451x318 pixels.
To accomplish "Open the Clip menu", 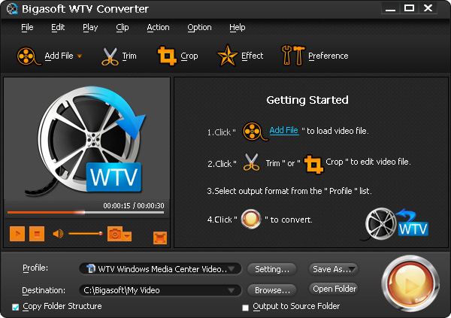I will tap(123, 27).
